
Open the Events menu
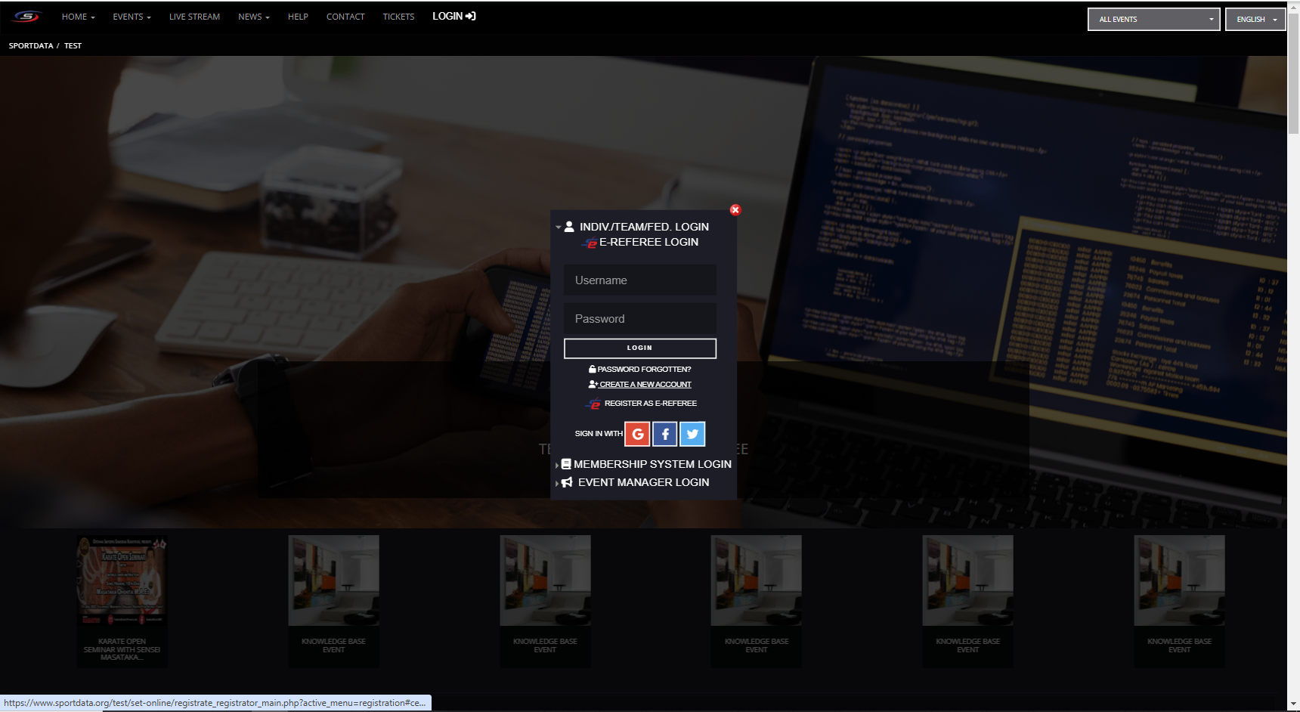132,17
